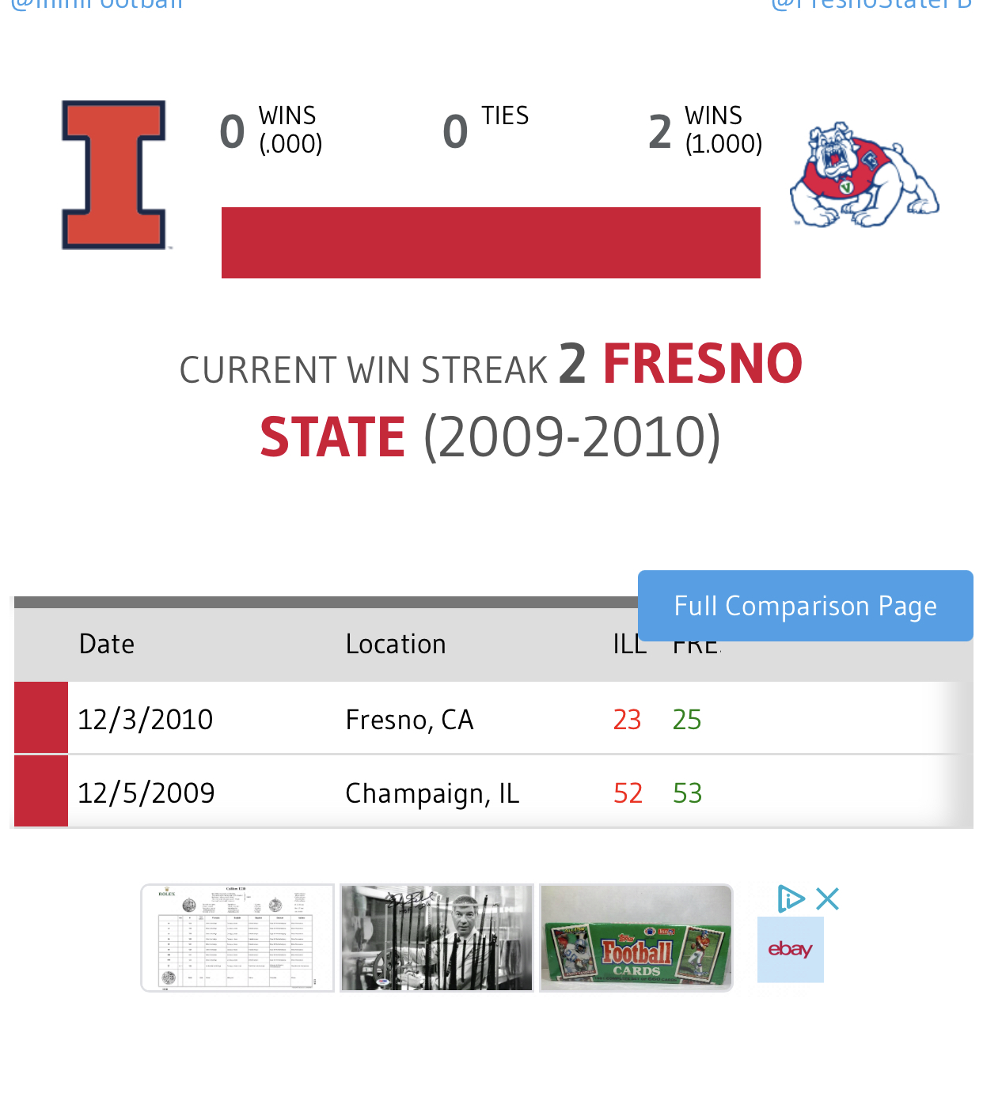The image size is (983, 1093).
Task: Close the ad with the X icon
Action: click(x=827, y=899)
